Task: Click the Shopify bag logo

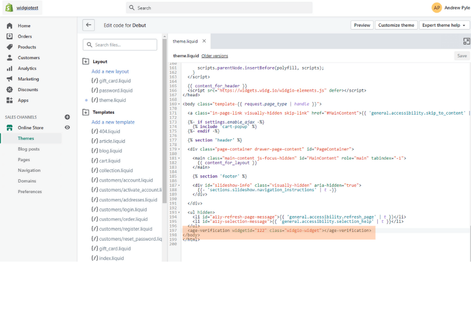Action: tap(9, 7)
